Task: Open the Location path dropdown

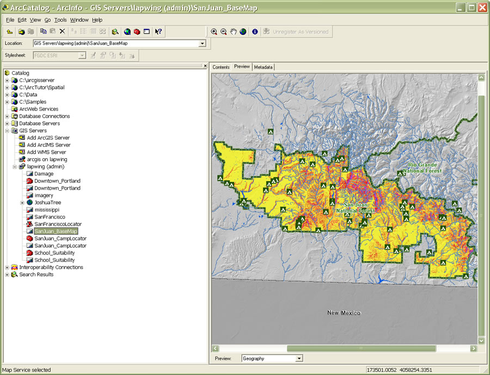Action: 203,43
